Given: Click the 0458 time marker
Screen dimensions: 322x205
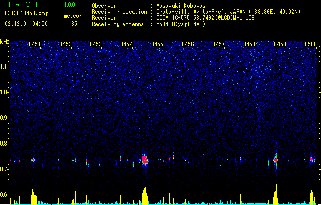Looking at the screenshot, I should 249,44.
